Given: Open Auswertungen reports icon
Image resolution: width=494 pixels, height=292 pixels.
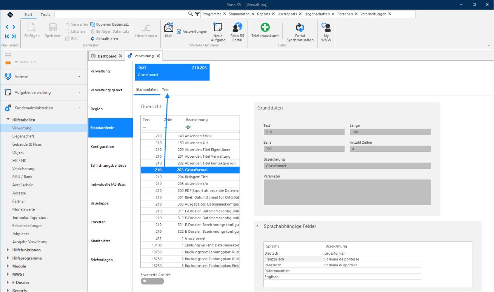Looking at the screenshot, I should [x=179, y=32].
